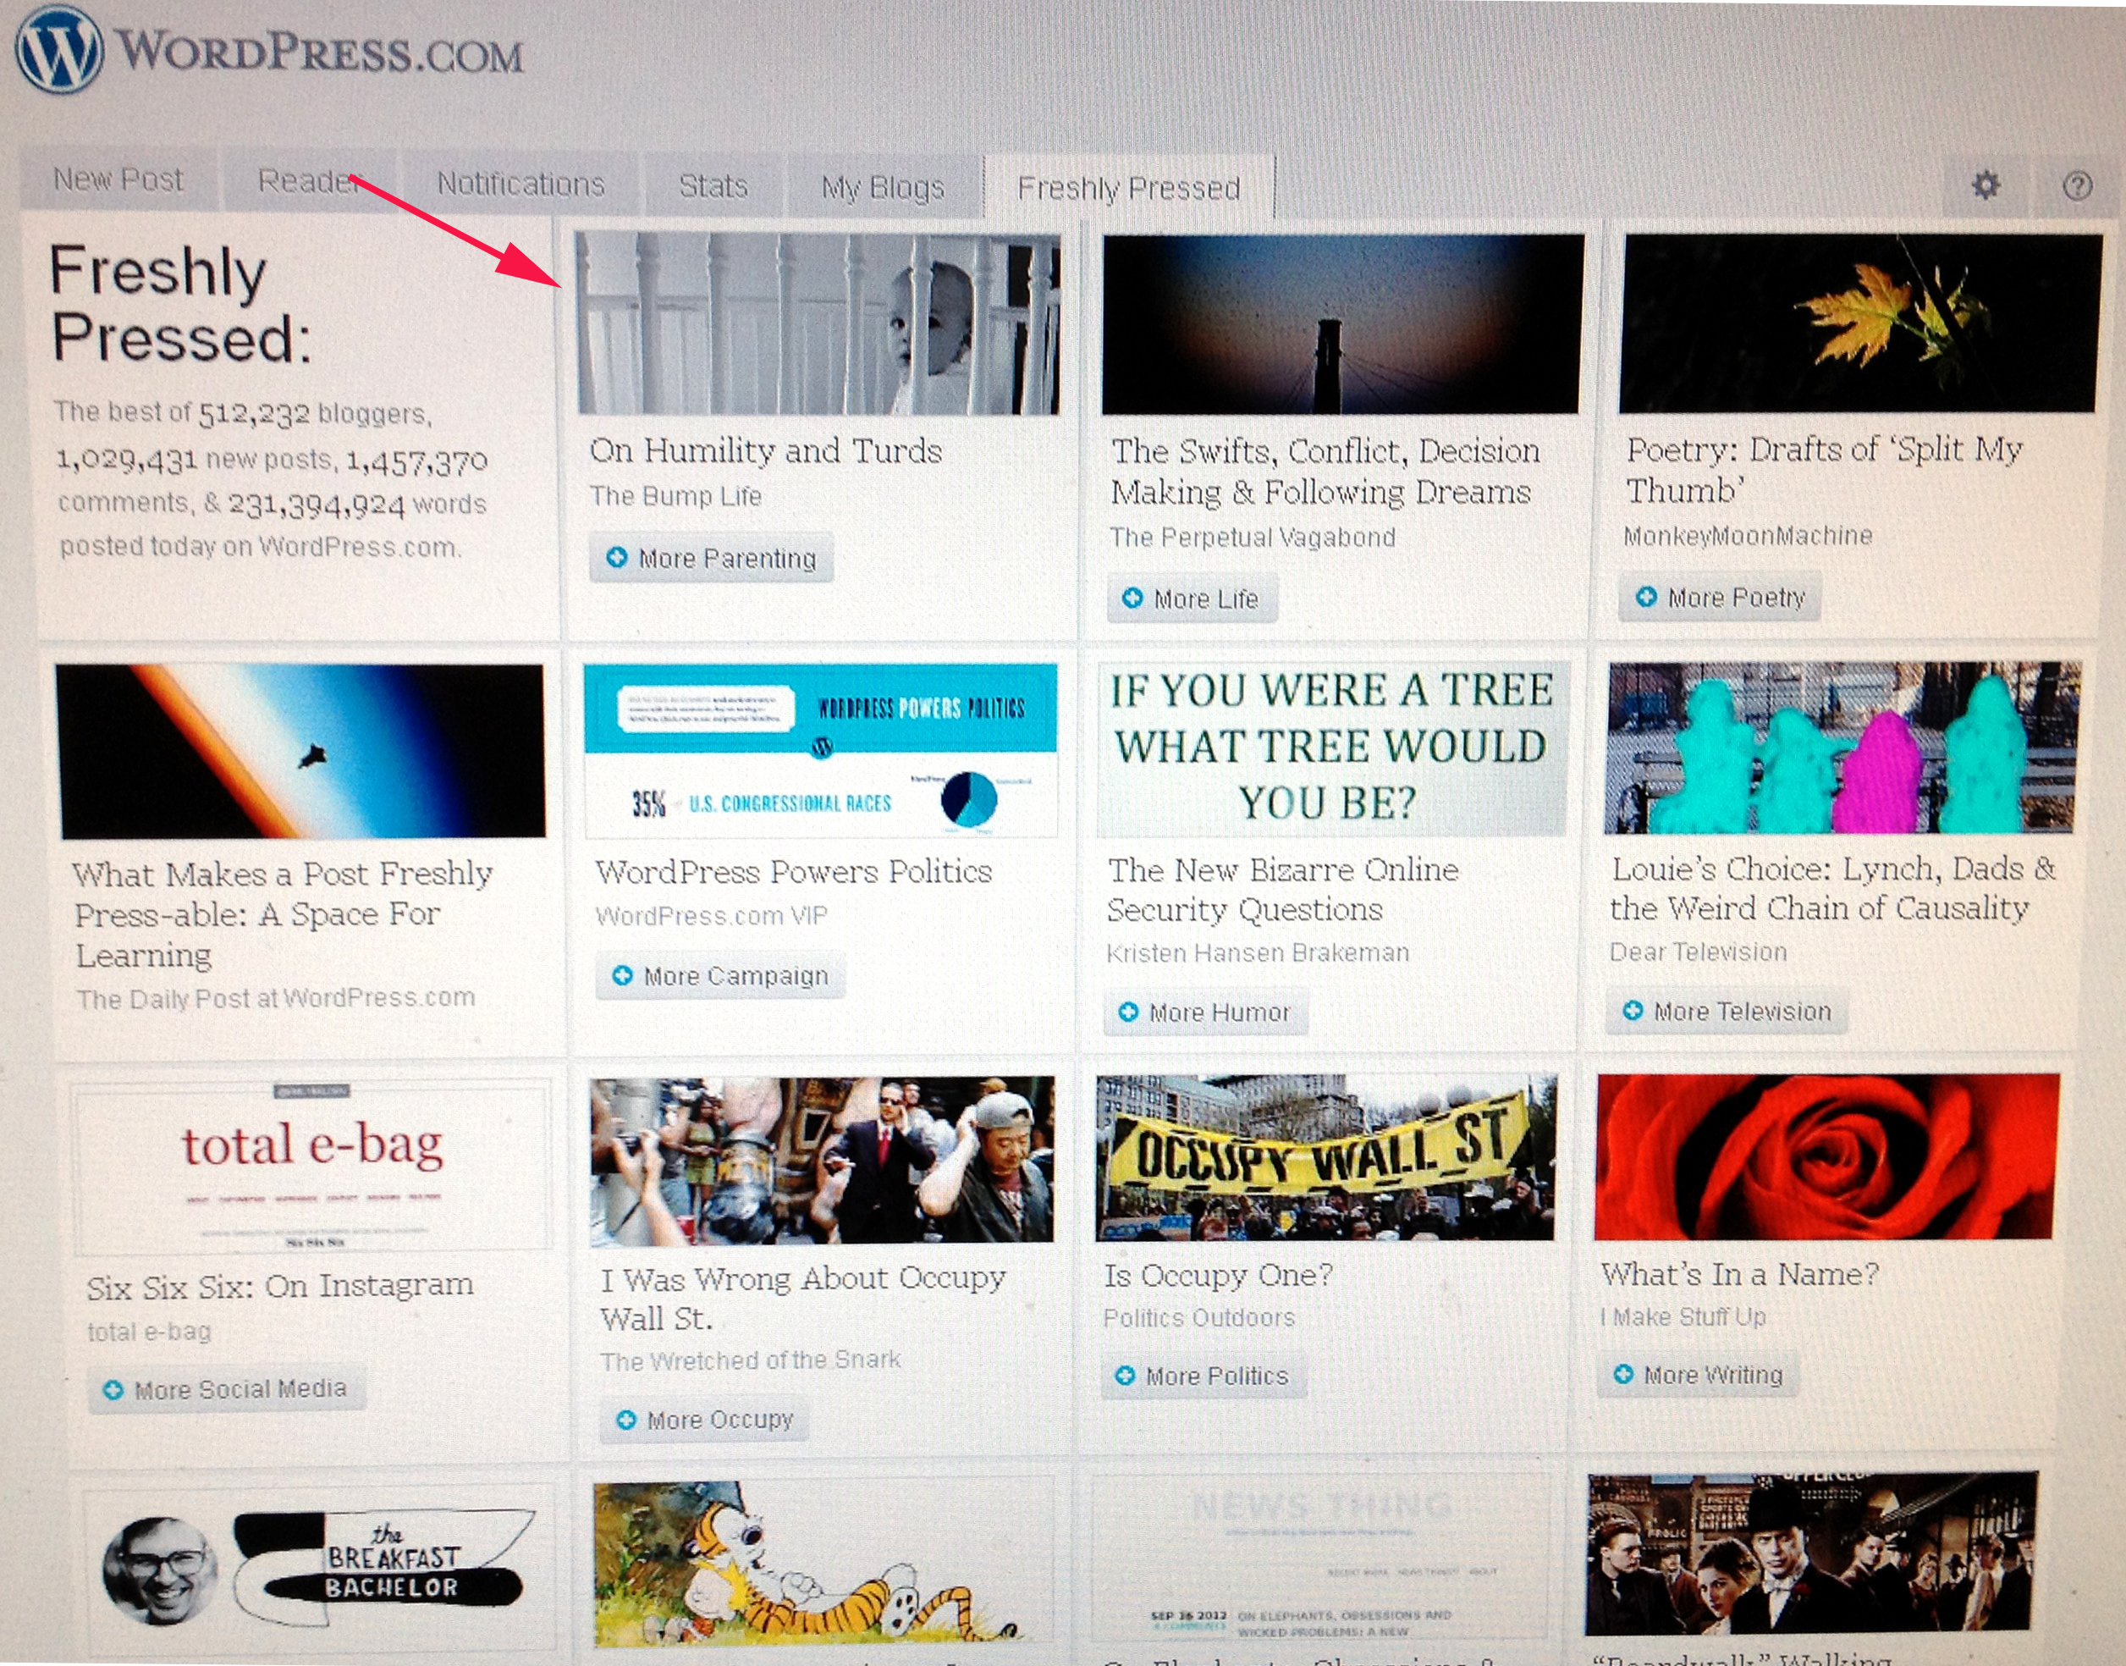The height and width of the screenshot is (1666, 2126).
Task: Switch to the Notifications tab
Action: click(x=520, y=185)
